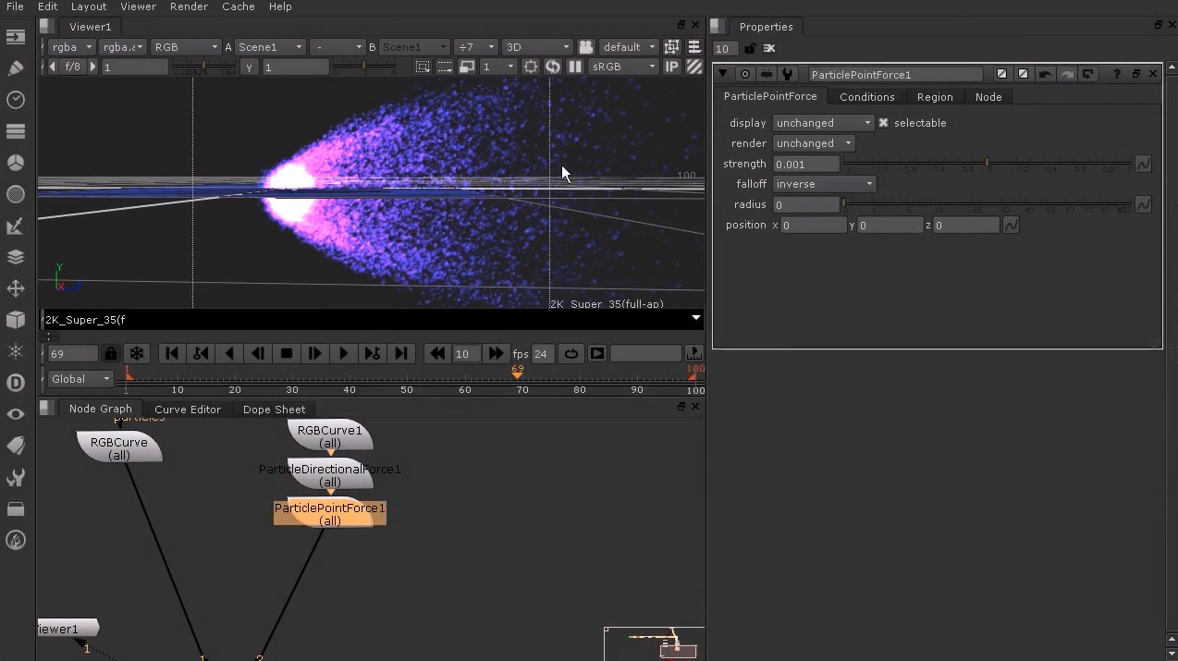Select the Draw tools pencil icon in left toolbar

(15, 68)
